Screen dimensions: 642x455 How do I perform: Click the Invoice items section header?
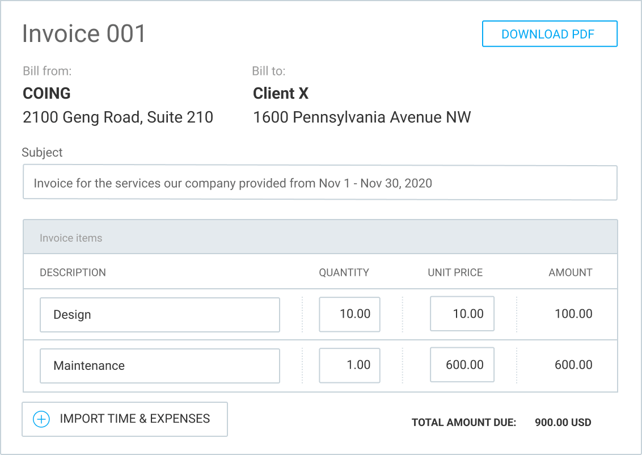(71, 238)
